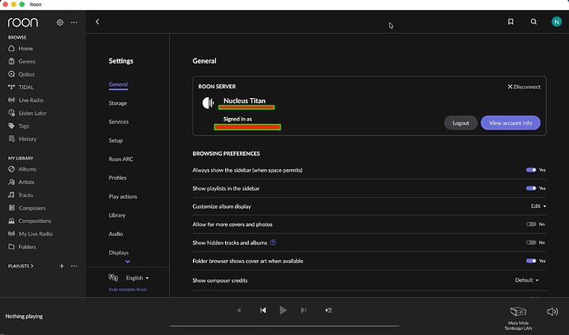The width and height of the screenshot is (569, 335).
Task: Expand the Customize album display Edit dropdown
Action: tap(538, 206)
